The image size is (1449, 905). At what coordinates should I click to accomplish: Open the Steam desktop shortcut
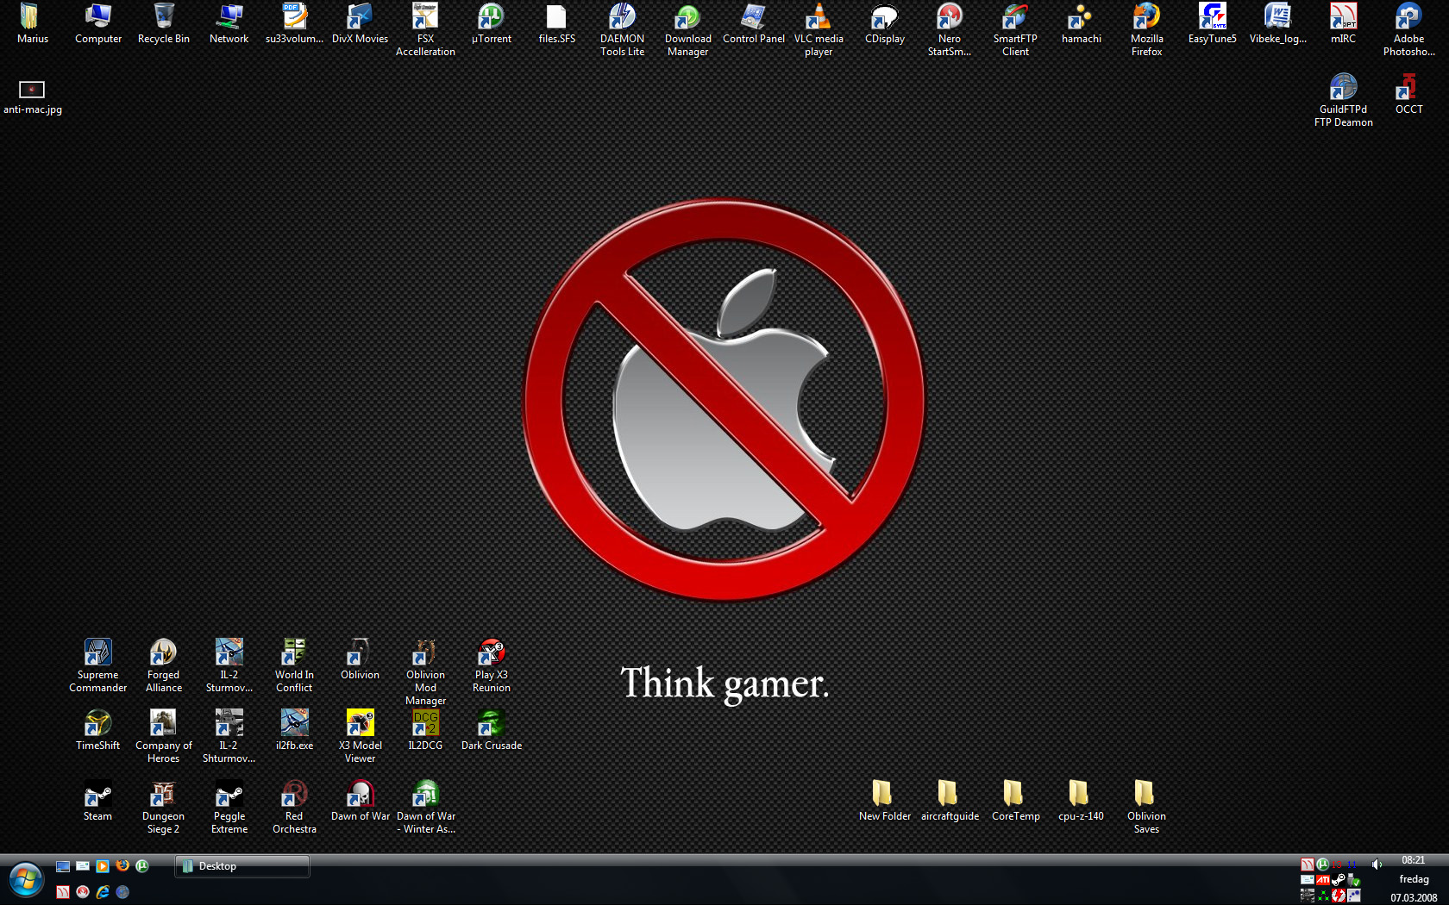[97, 794]
